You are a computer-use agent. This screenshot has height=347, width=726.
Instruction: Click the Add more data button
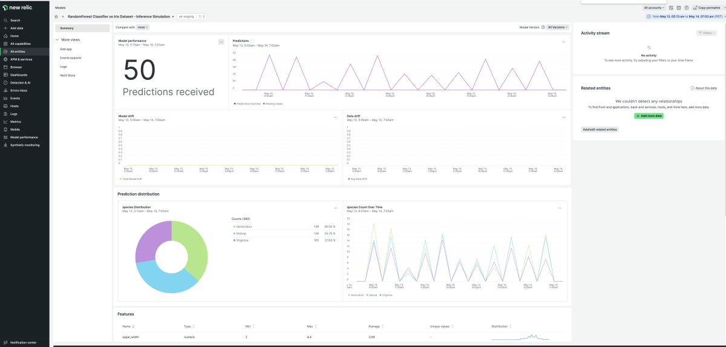coord(649,115)
